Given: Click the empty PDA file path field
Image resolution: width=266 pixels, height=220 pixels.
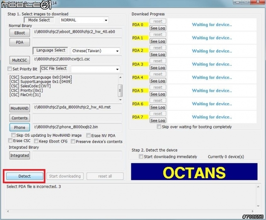Looking at the screenshot, I should click(x=77, y=42).
